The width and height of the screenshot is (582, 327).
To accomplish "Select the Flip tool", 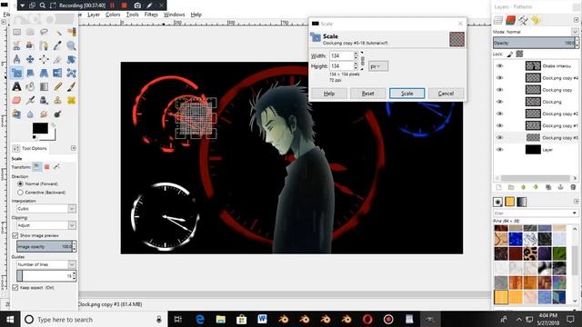I will [57, 73].
